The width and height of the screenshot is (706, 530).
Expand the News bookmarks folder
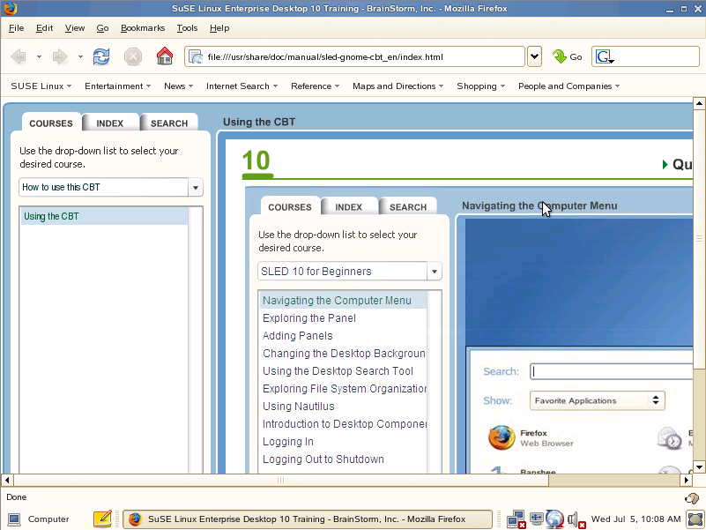coord(178,86)
